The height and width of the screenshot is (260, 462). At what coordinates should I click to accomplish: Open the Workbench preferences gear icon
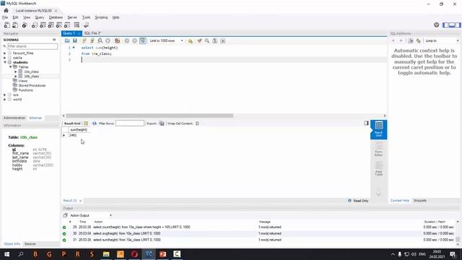[x=436, y=25]
